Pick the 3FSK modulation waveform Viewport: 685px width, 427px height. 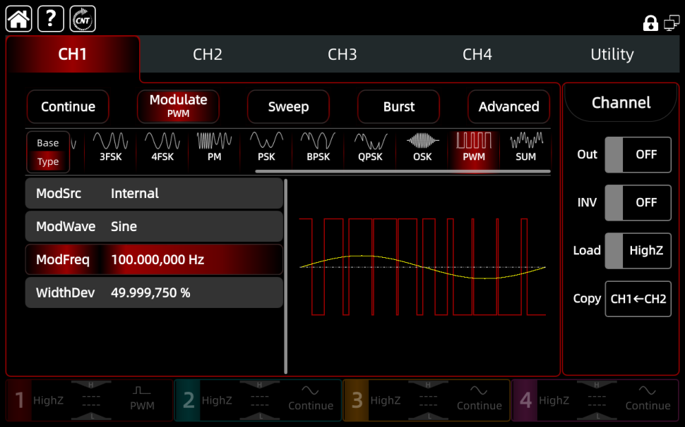point(110,148)
